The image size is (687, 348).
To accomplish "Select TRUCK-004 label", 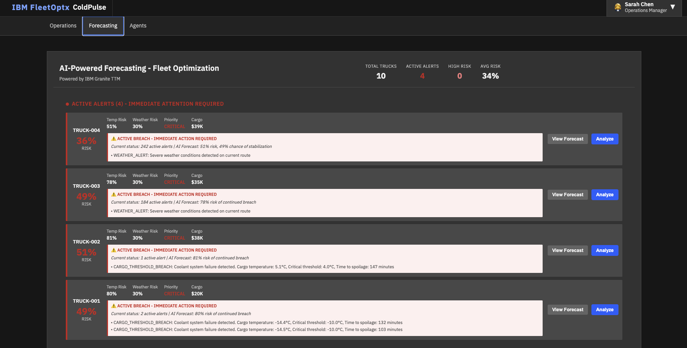I will coord(86,130).
